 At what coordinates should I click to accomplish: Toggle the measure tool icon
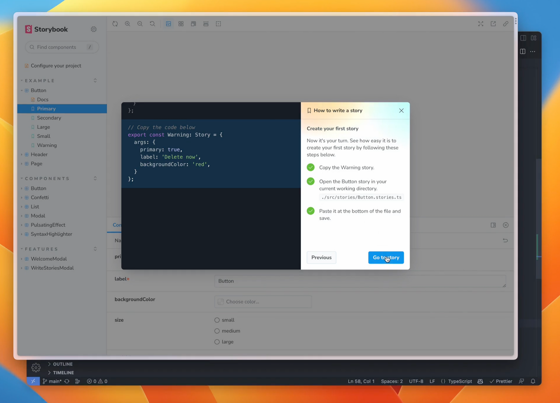pyautogui.click(x=206, y=24)
